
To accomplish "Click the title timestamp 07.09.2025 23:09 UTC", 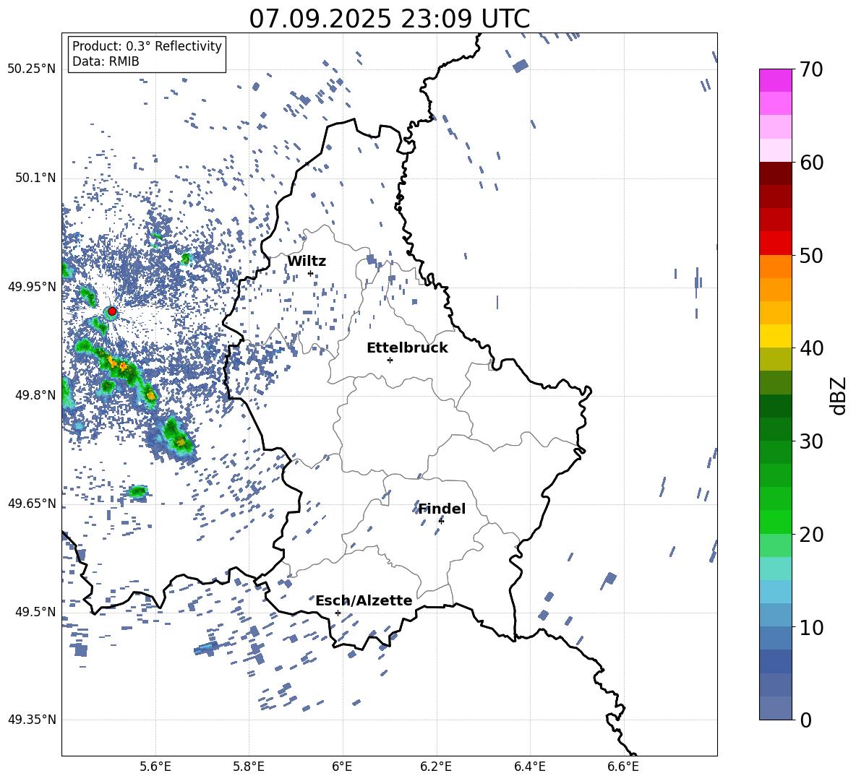I will pos(389,19).
